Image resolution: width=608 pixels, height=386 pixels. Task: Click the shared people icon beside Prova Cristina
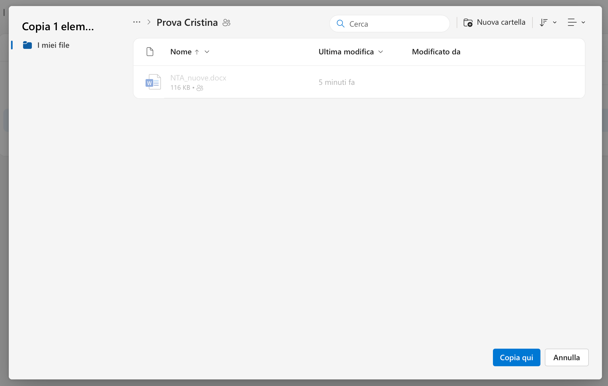226,23
